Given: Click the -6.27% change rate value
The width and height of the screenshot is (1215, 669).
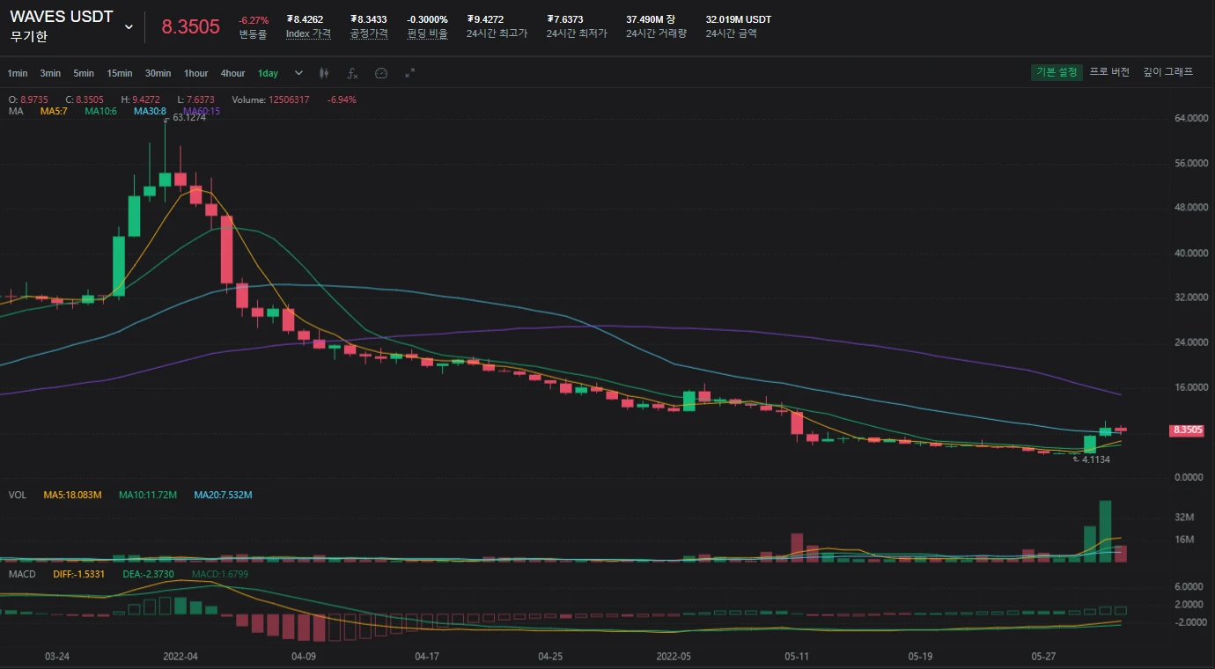Looking at the screenshot, I should click(x=254, y=19).
